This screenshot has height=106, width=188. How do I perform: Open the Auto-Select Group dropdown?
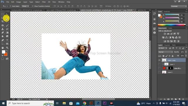[25, 6]
